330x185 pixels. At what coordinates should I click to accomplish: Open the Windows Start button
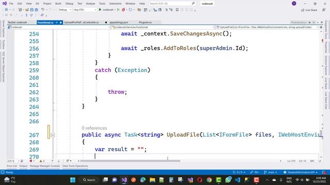(x=73, y=180)
